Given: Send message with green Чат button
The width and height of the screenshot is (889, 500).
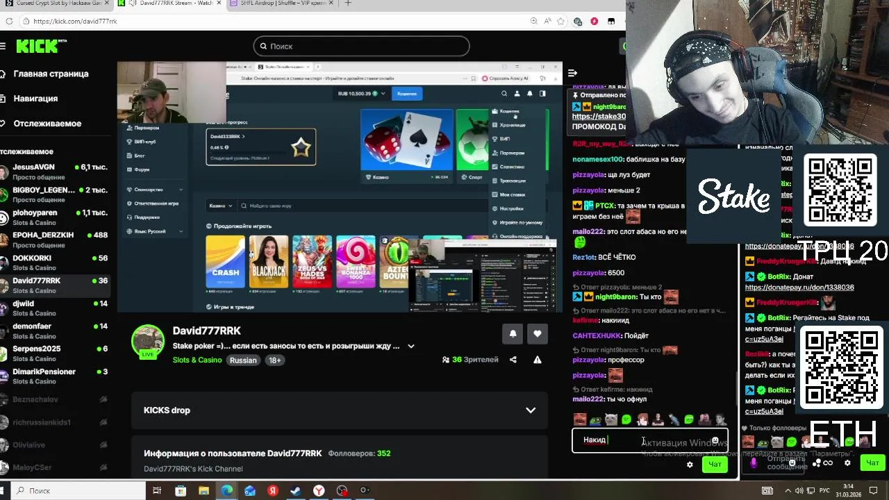Looking at the screenshot, I should coord(715,465).
